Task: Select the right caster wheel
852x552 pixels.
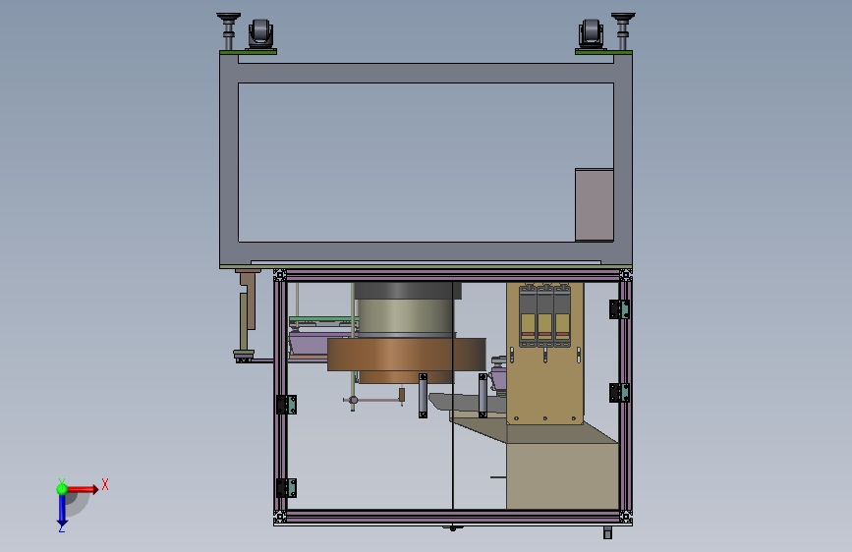Action: pyautogui.click(x=591, y=34)
